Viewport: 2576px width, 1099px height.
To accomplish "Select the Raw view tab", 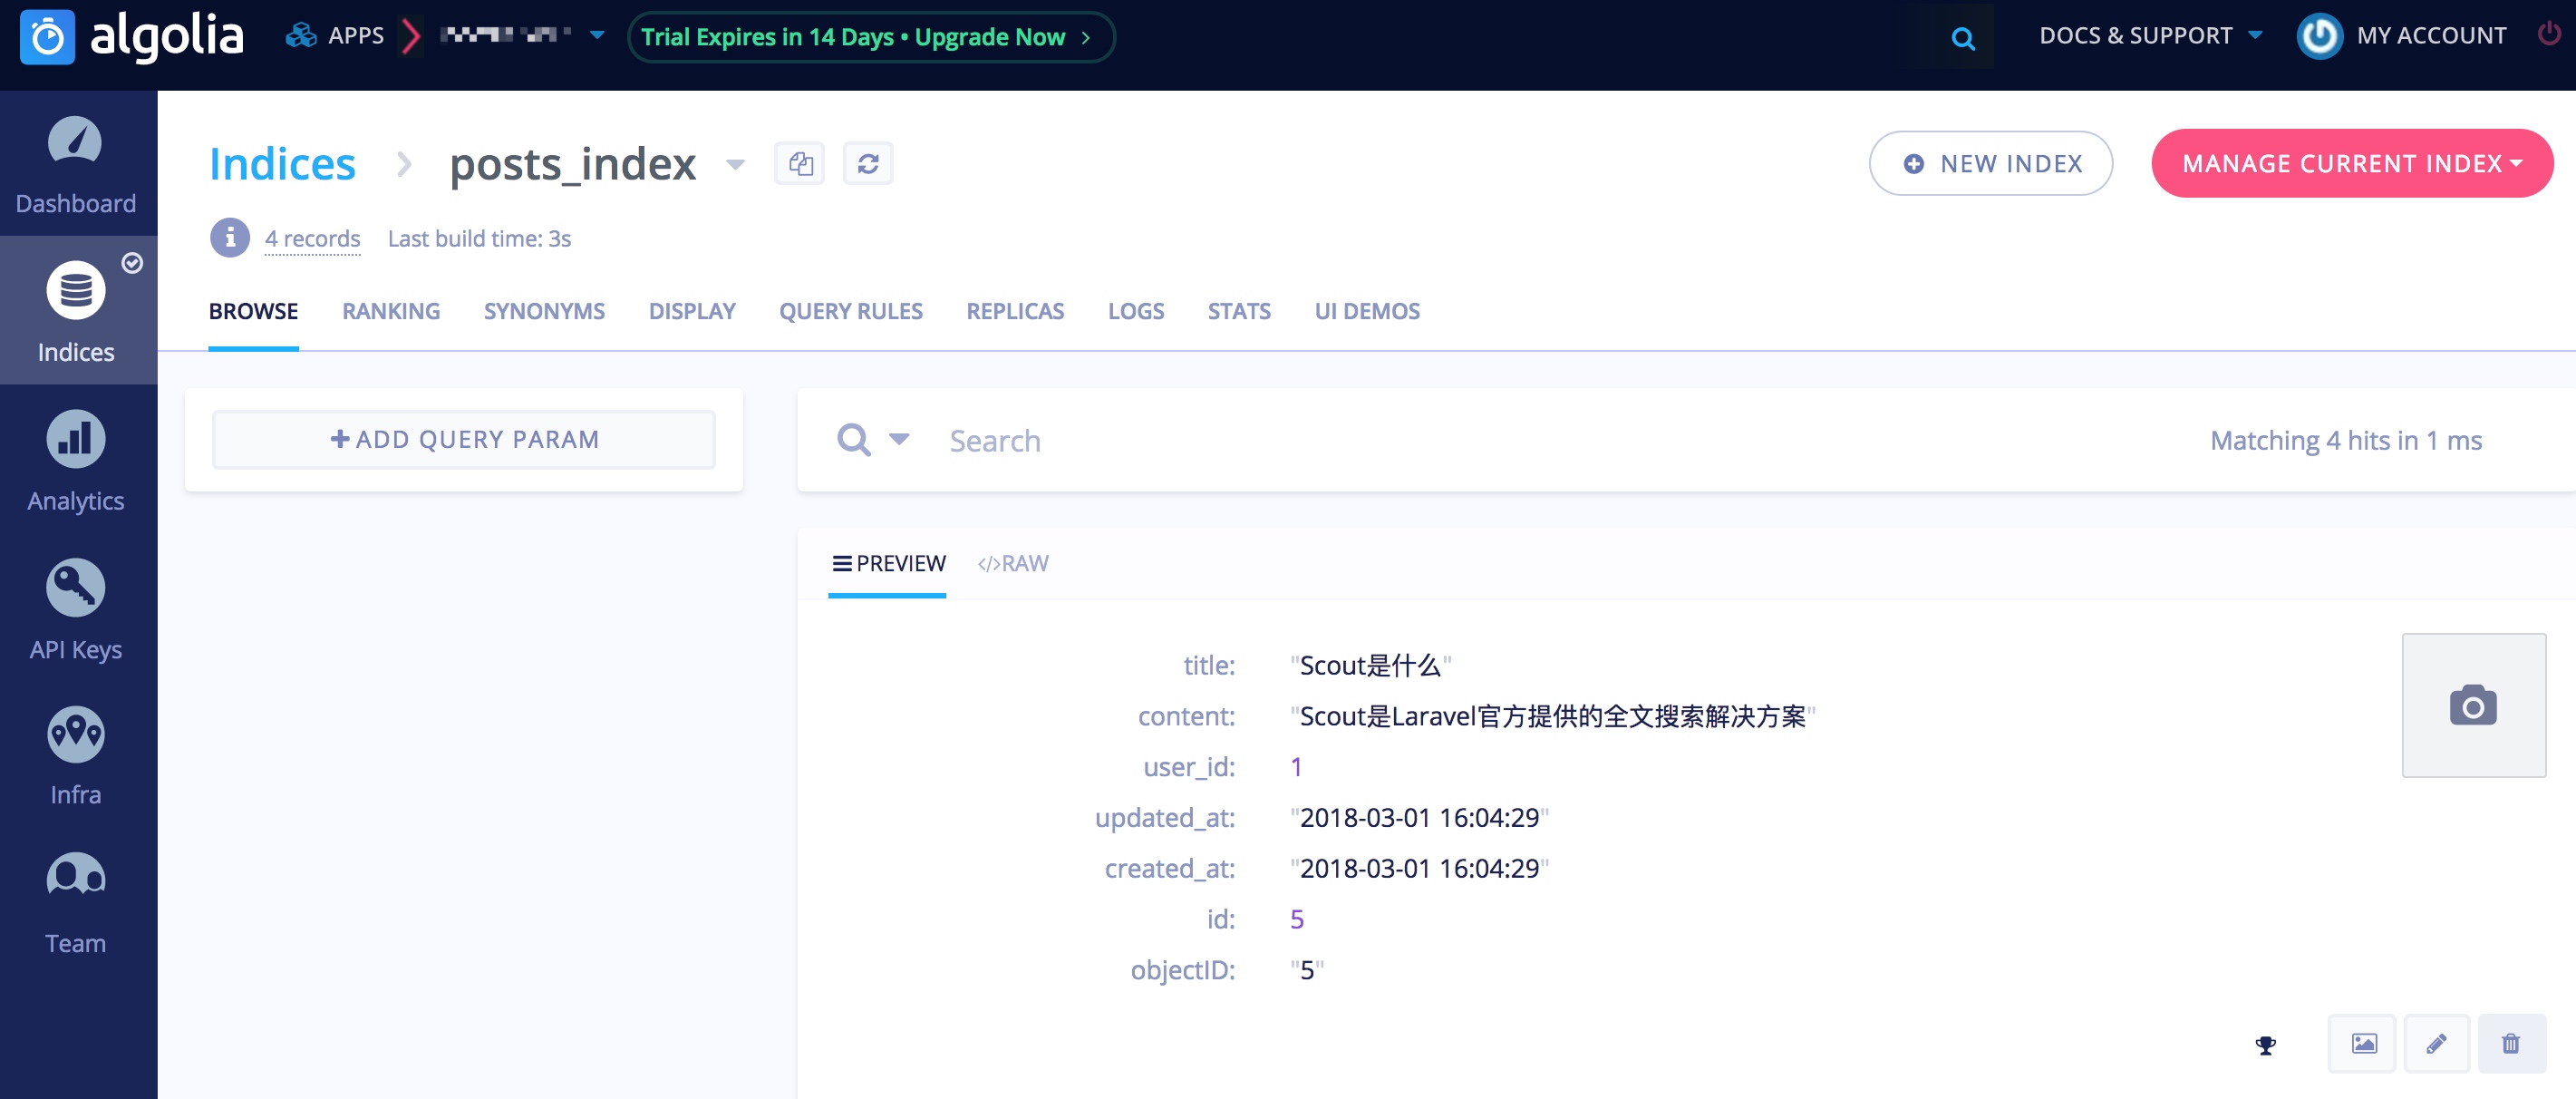I will point(1013,563).
